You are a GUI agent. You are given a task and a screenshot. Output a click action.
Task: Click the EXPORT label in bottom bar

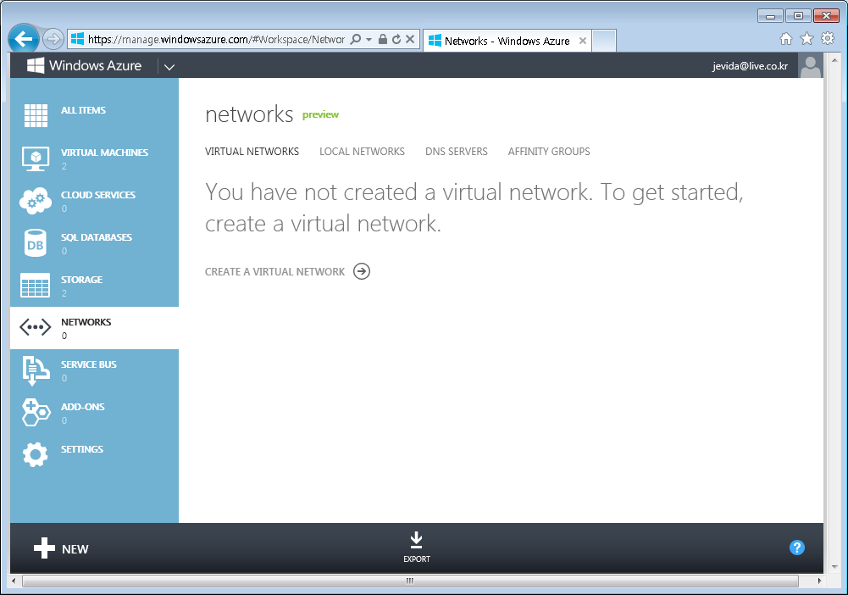(x=417, y=559)
